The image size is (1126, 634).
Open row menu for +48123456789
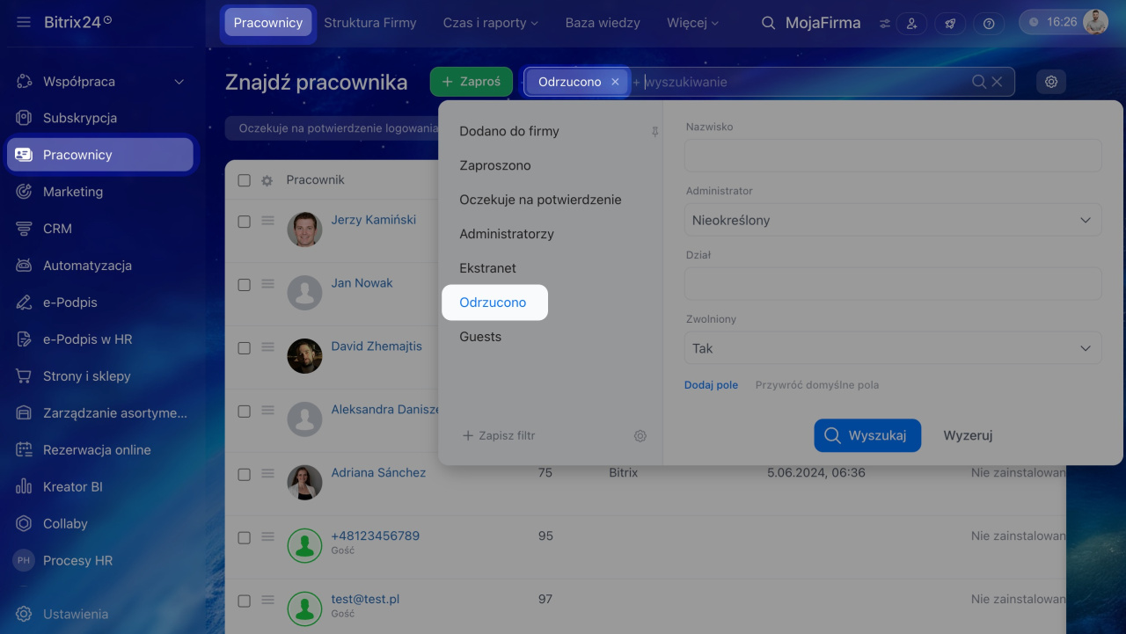268,537
